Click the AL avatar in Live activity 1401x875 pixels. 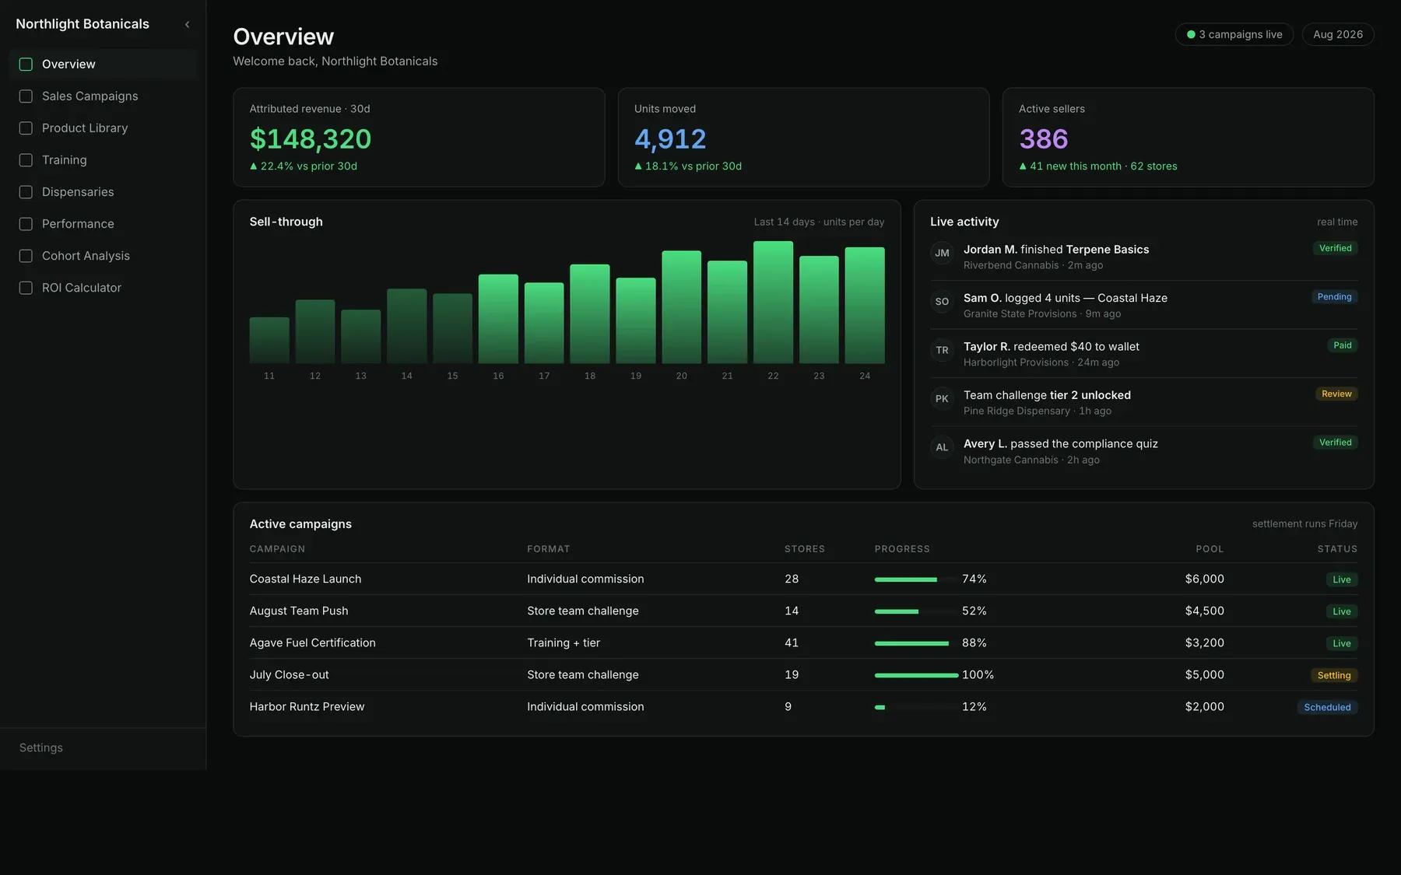[942, 447]
